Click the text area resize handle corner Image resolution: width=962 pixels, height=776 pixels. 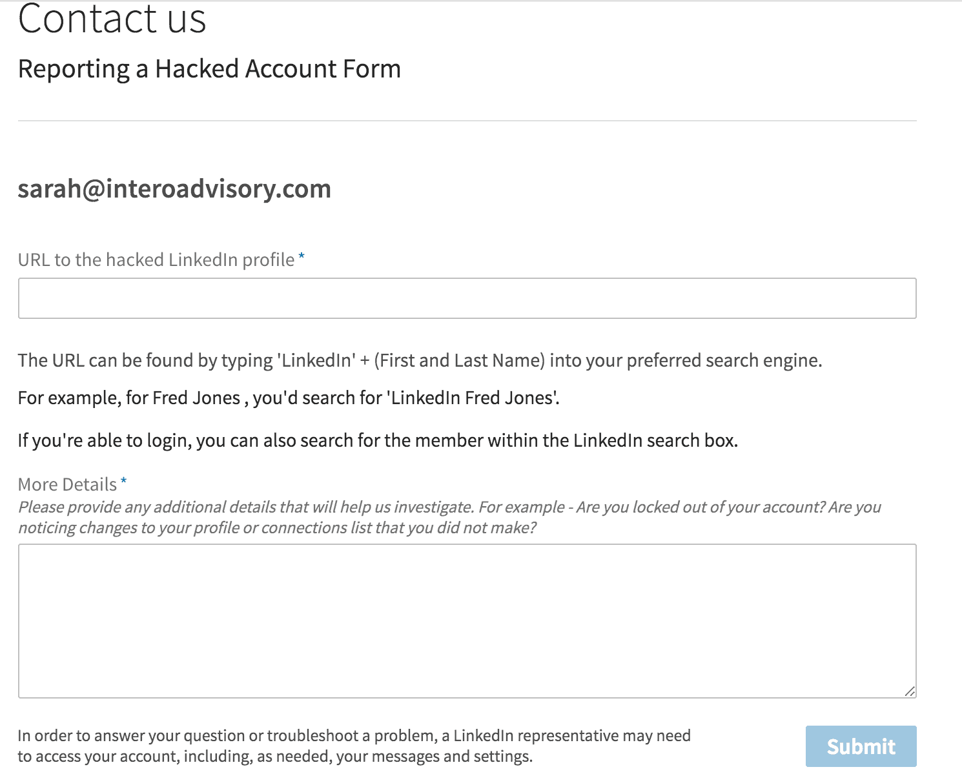click(x=910, y=691)
